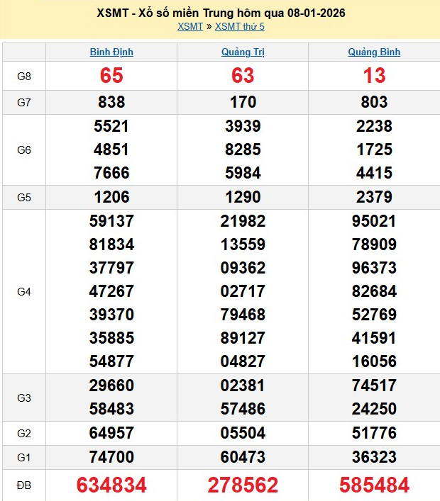
Task: Click the G8 number 13
Action: click(x=374, y=76)
